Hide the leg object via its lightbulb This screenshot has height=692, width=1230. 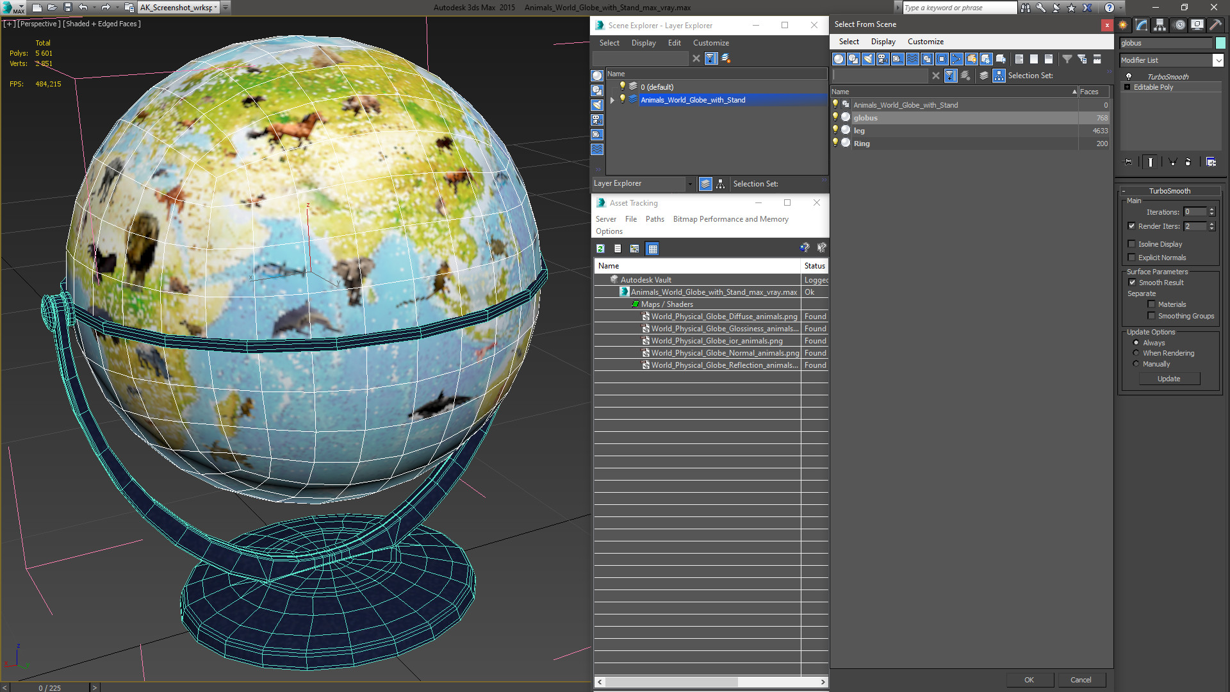tap(835, 130)
